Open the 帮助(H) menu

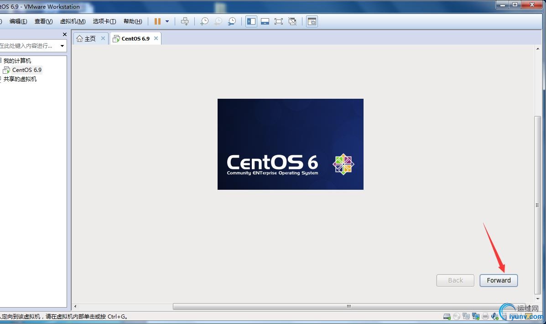click(133, 21)
